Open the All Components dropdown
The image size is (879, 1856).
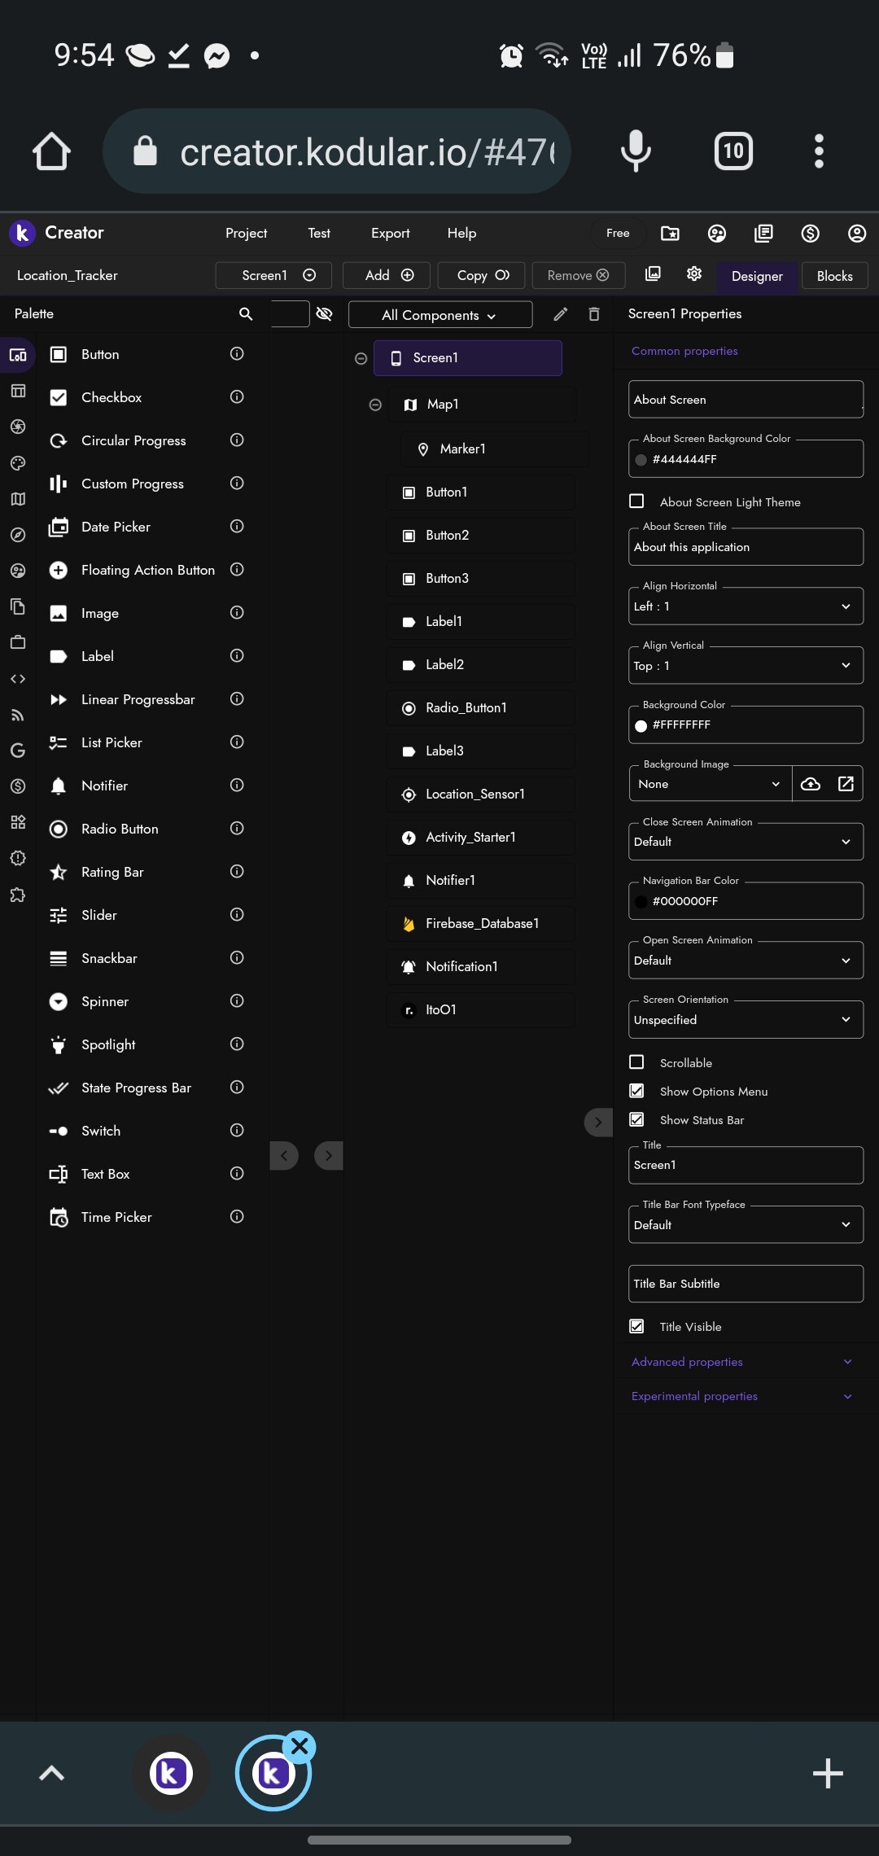pyautogui.click(x=439, y=314)
